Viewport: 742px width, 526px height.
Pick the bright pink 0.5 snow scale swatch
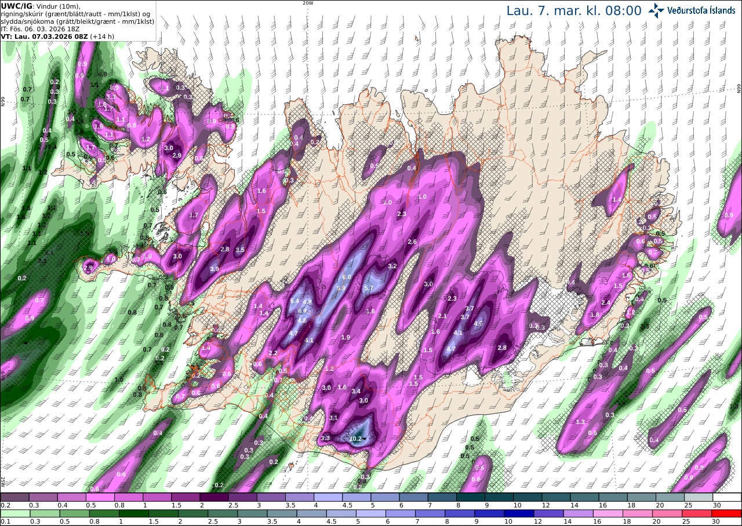point(100,496)
